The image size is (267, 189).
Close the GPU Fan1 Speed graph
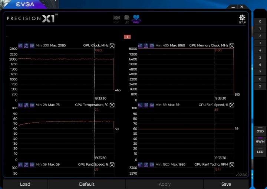coord(232,105)
